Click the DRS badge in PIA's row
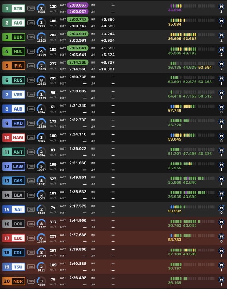 [x=31, y=66]
